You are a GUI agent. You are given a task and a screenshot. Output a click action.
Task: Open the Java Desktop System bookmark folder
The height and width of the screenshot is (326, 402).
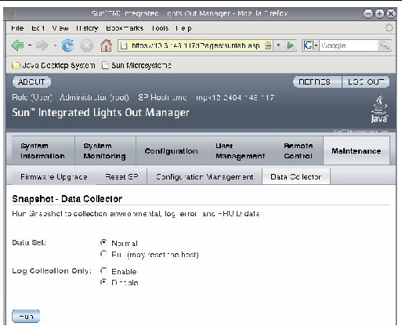click(x=53, y=65)
